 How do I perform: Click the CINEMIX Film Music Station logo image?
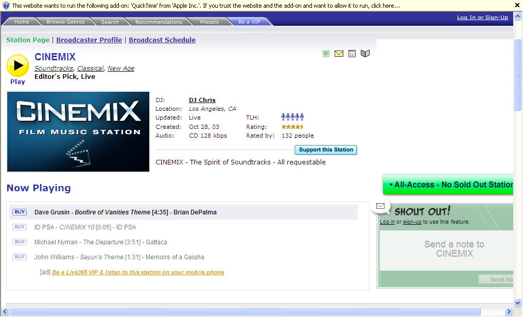click(78, 131)
